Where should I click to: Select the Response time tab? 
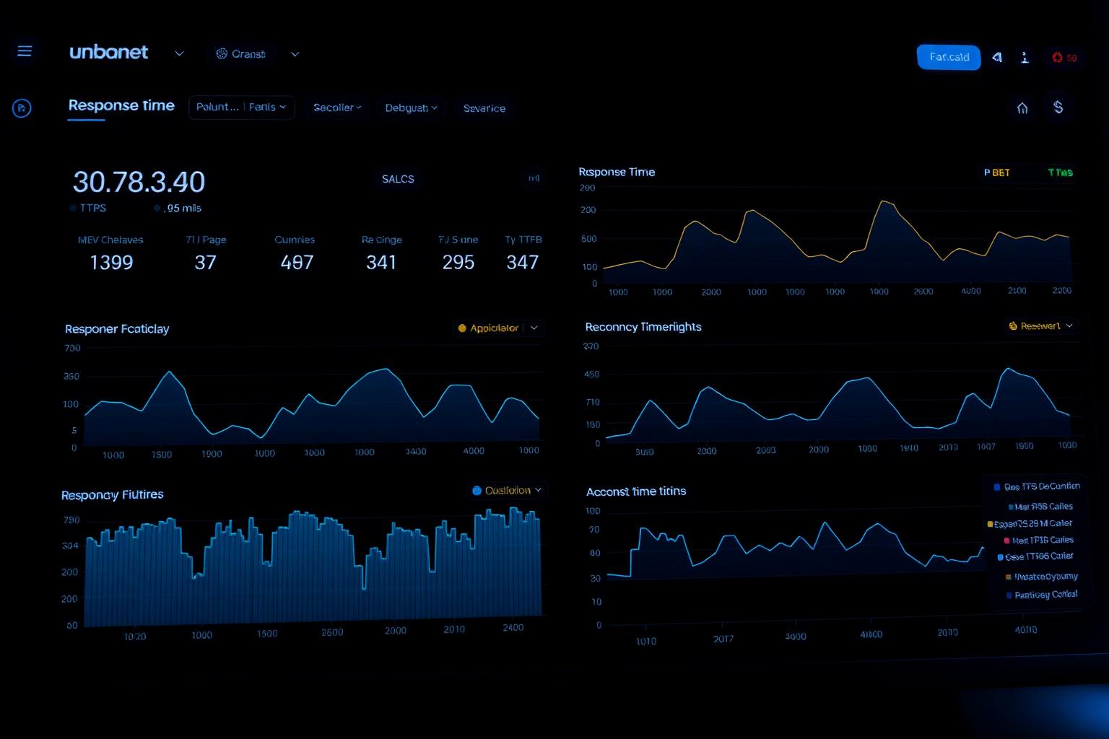pyautogui.click(x=121, y=106)
